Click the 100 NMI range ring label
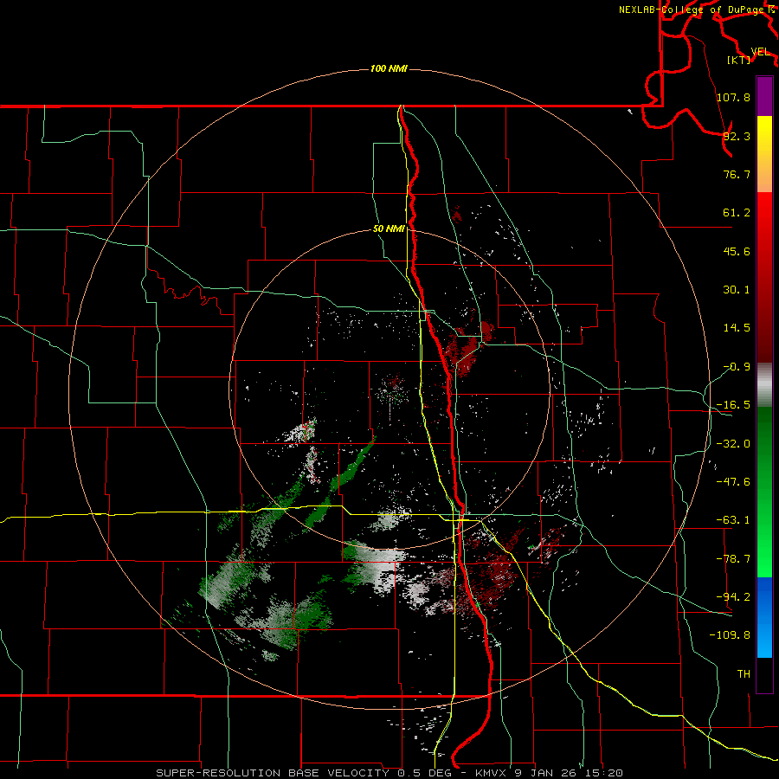The image size is (779, 779). pyautogui.click(x=389, y=68)
